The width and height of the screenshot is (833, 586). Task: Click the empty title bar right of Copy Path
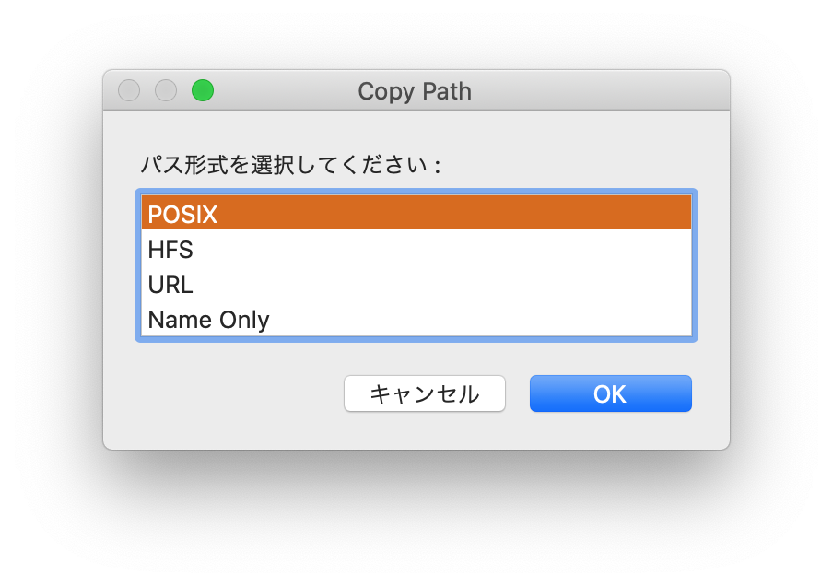[599, 90]
